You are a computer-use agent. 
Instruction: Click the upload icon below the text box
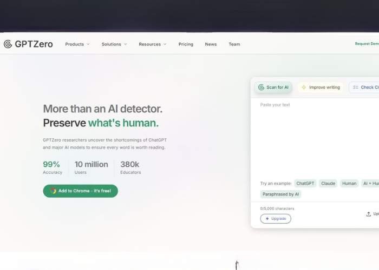[369, 214]
